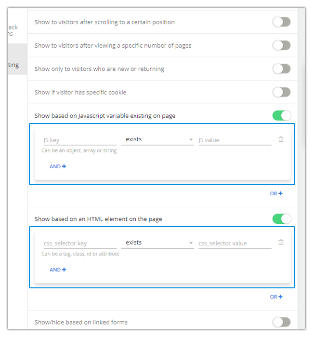
Task: Click the JS value input field
Action: [235, 140]
